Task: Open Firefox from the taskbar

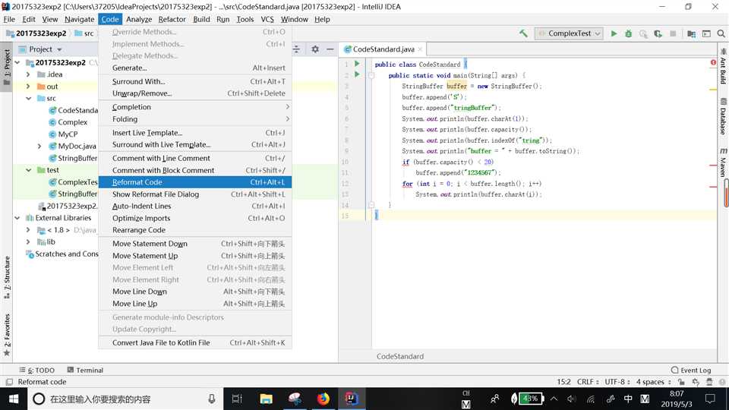Action: click(x=323, y=399)
